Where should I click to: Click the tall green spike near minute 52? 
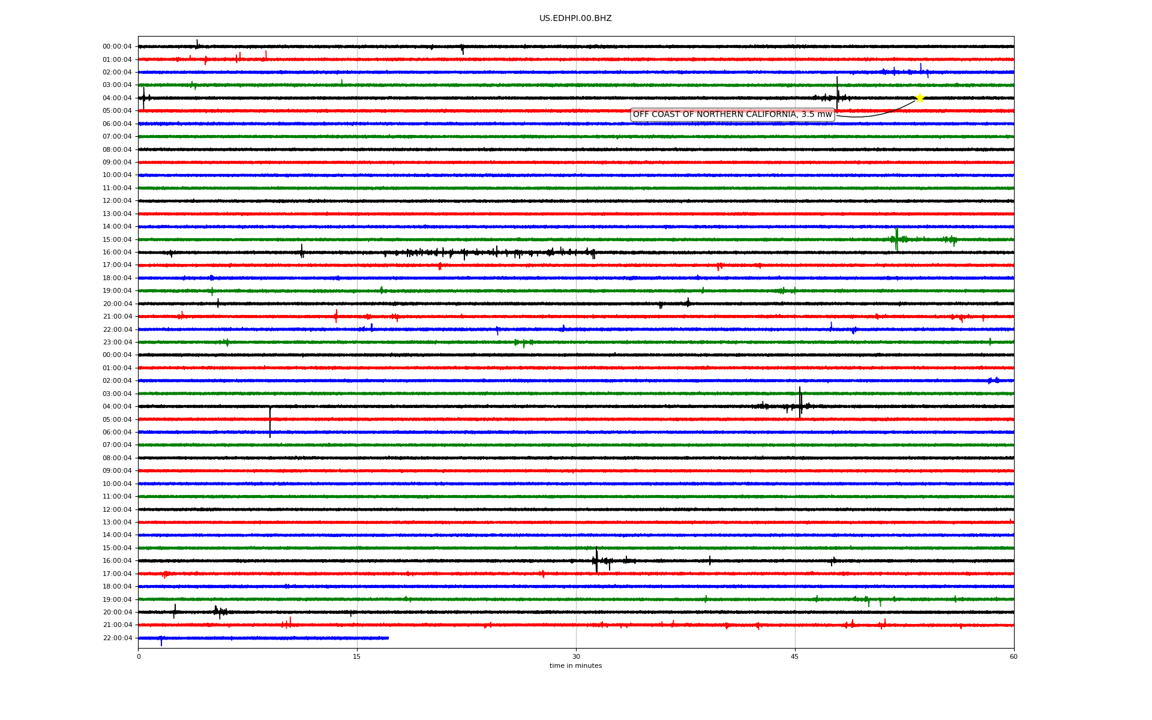coord(896,239)
